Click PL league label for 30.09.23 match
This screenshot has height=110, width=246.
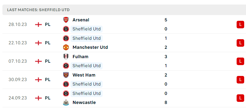[x=48, y=80]
